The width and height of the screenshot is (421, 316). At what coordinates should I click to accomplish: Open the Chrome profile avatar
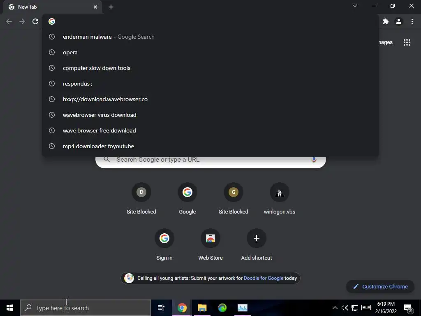click(x=399, y=21)
